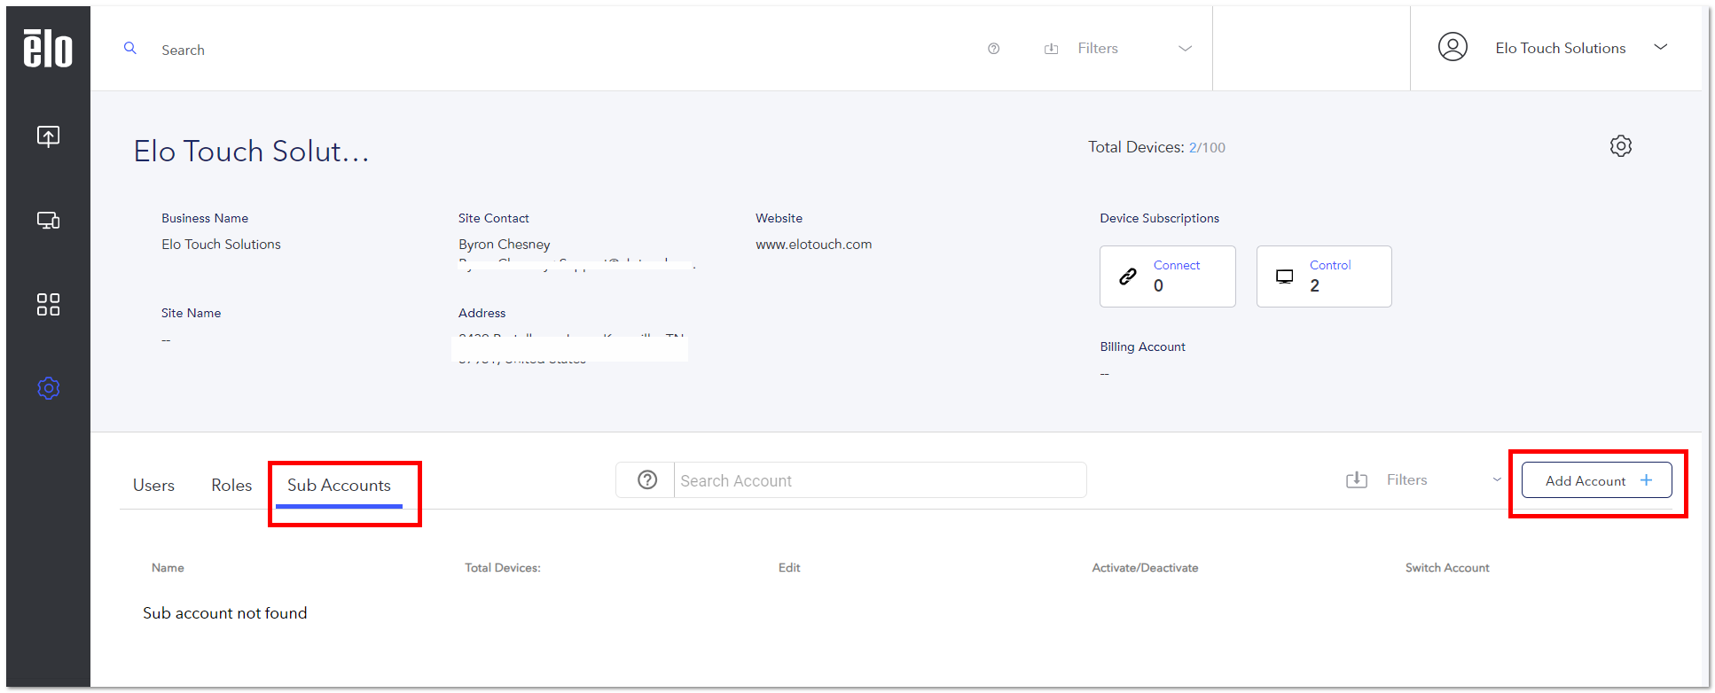Select the Sub Accounts tab
1715x693 pixels.
pos(339,486)
